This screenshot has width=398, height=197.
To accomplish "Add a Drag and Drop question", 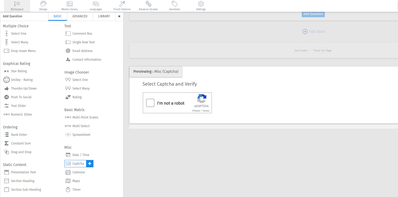I will point(18,152).
